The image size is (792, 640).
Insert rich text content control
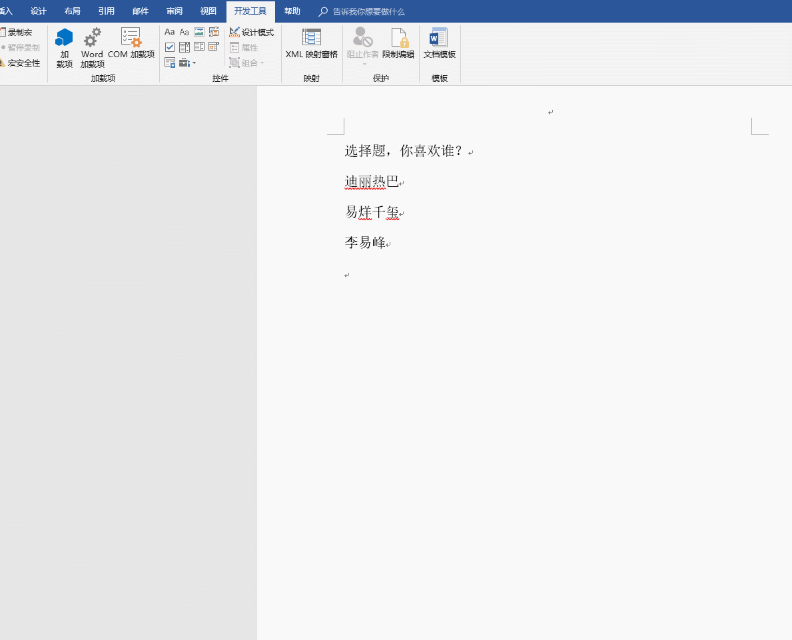(170, 32)
